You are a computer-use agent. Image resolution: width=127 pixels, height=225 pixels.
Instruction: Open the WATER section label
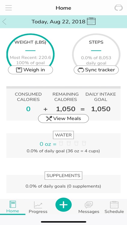tap(63, 135)
